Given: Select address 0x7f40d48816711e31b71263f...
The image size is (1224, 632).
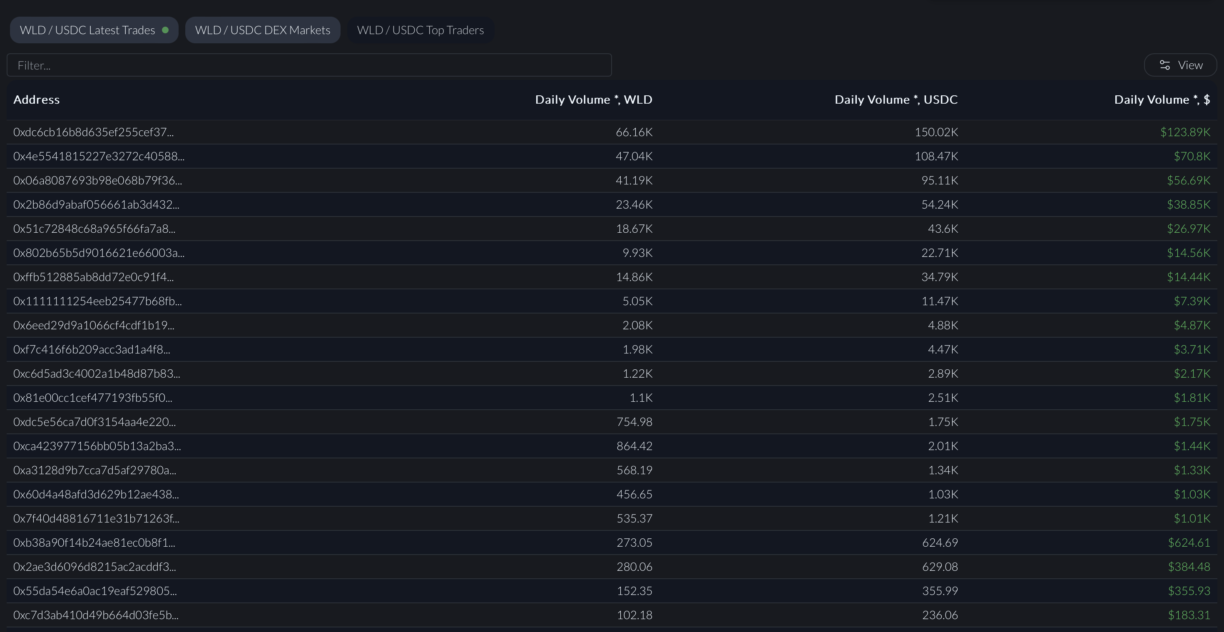Looking at the screenshot, I should pos(97,518).
